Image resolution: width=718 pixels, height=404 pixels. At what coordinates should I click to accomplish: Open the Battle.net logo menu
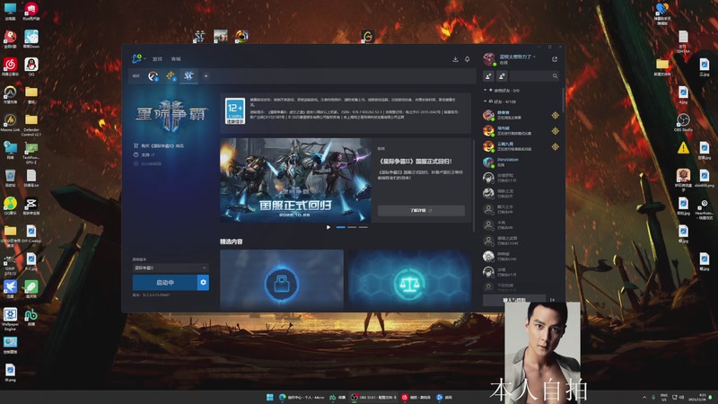point(139,58)
